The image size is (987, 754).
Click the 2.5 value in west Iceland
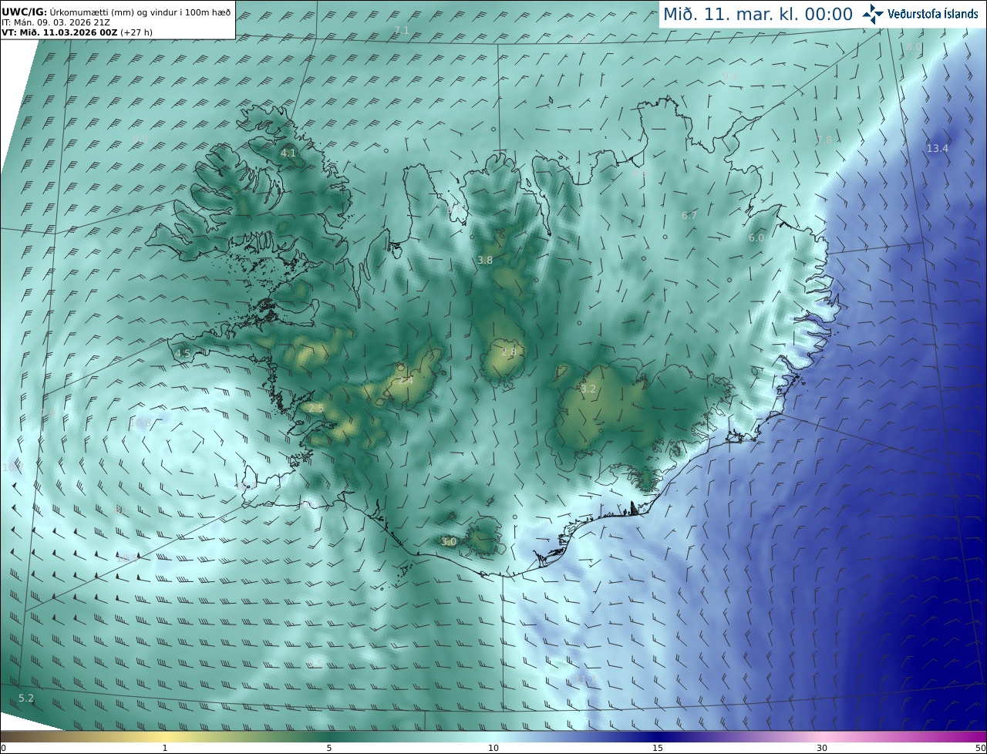click(x=316, y=408)
